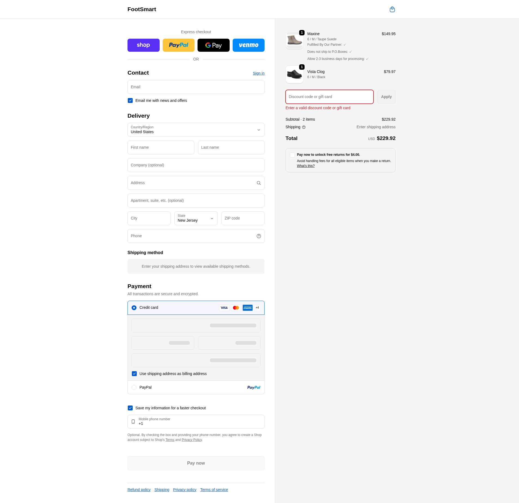Click the Sign in link

[258, 73]
